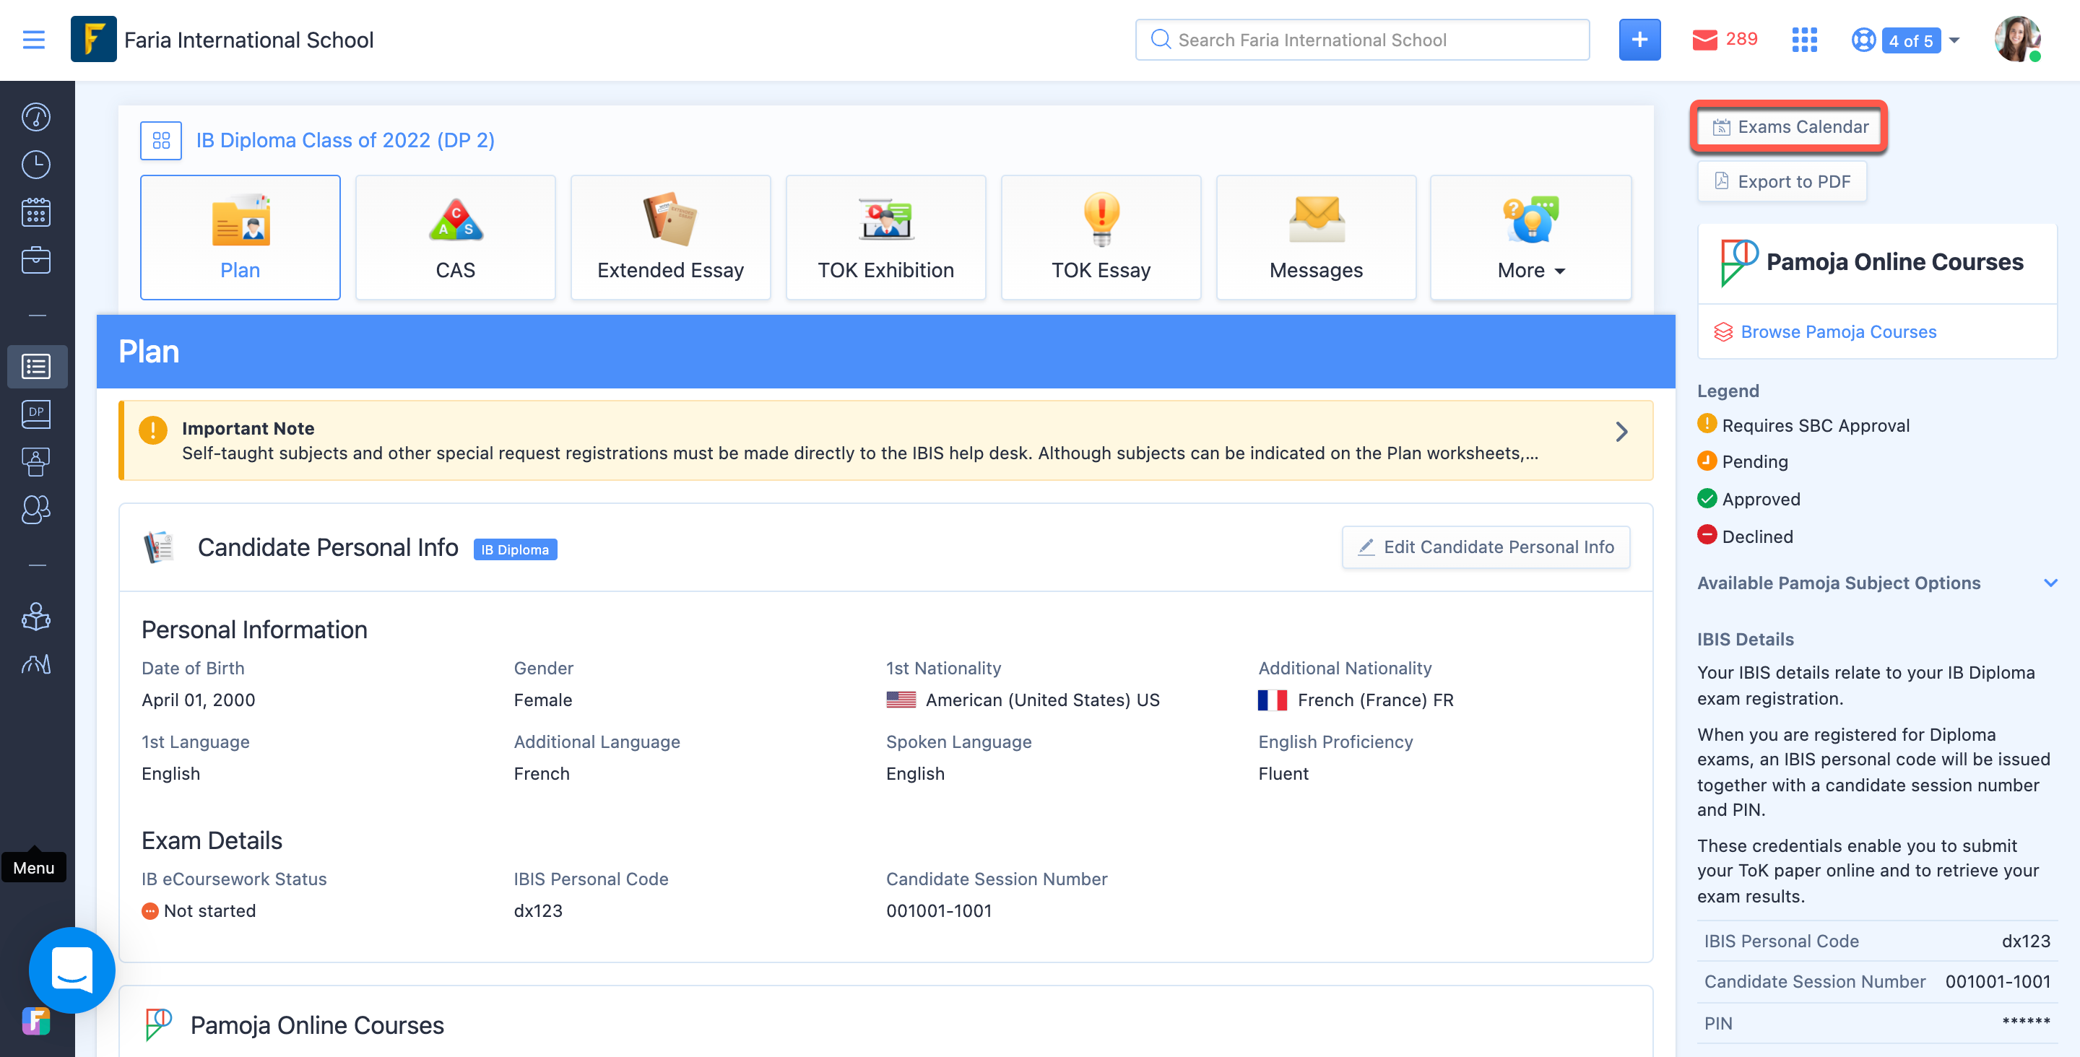Image resolution: width=2080 pixels, height=1057 pixels.
Task: Click the Pamoja Online Courses section heading
Action: [316, 1025]
